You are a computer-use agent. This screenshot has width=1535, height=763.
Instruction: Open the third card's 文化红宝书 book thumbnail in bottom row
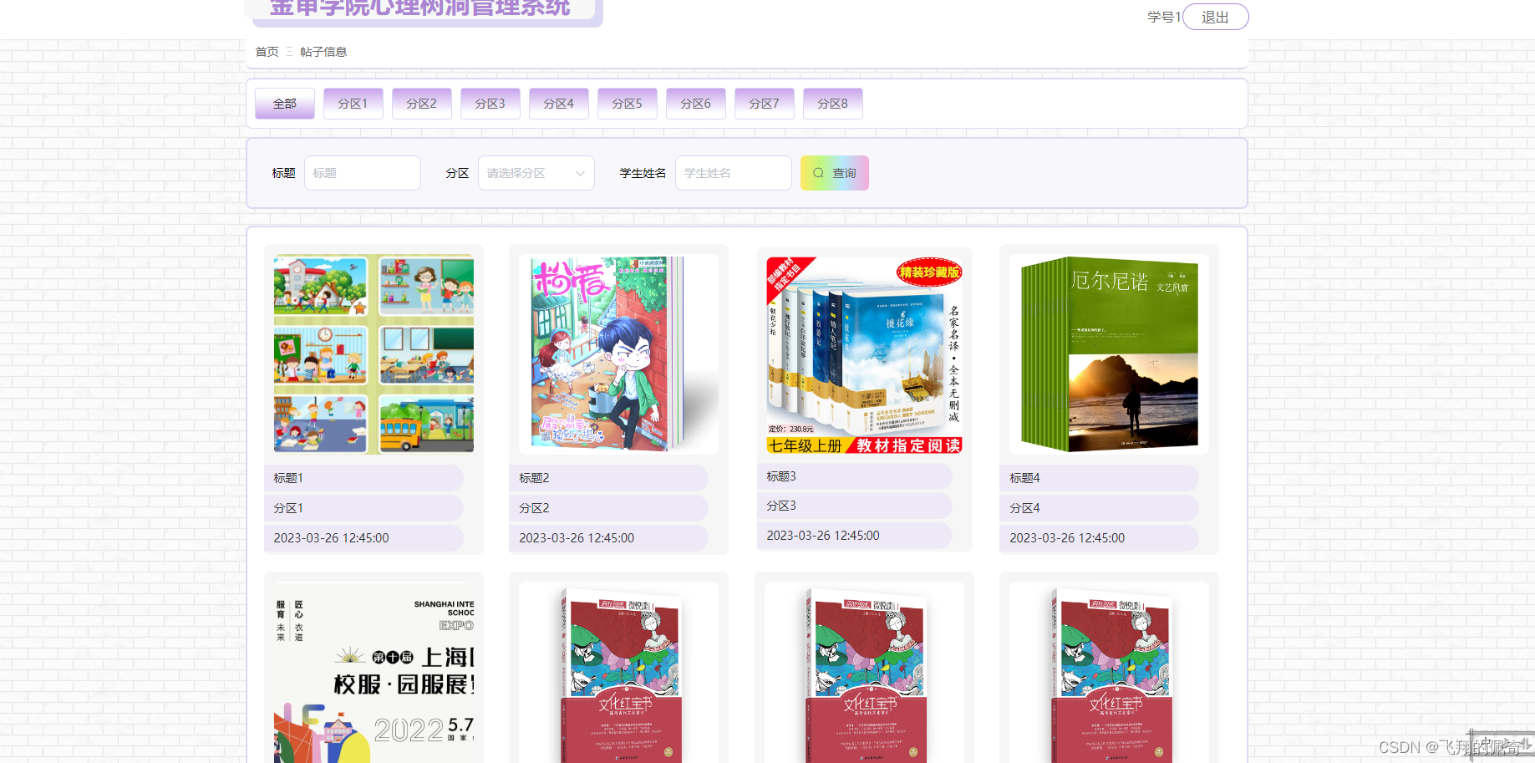pyautogui.click(x=864, y=672)
